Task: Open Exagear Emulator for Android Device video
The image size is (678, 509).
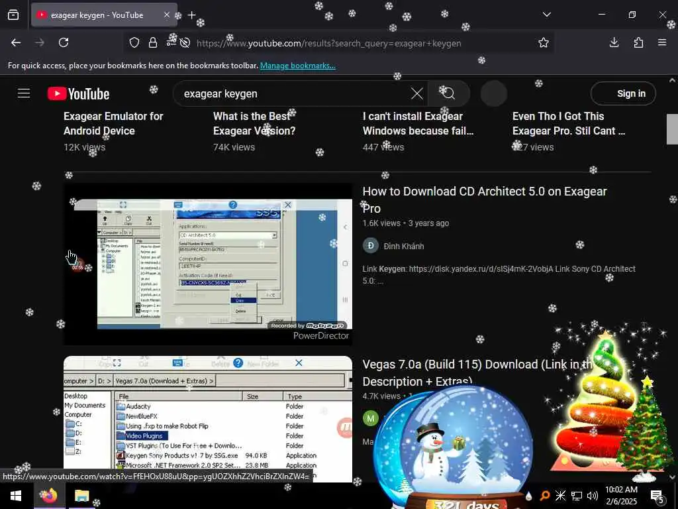Action: [113, 123]
